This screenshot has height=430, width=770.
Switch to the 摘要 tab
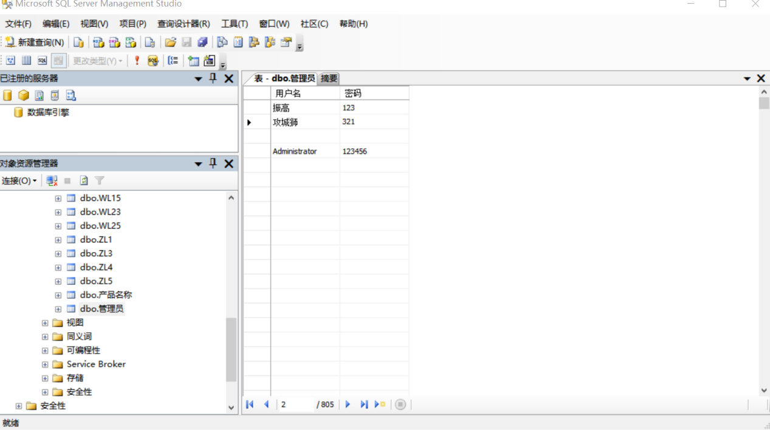coord(329,78)
